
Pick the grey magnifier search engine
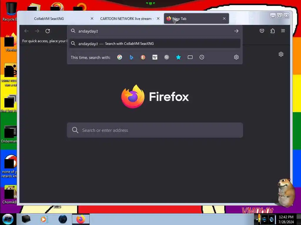(x=167, y=57)
